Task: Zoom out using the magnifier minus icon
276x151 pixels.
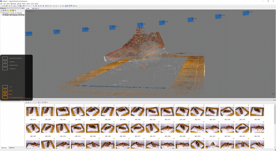Action: [x=41, y=6]
